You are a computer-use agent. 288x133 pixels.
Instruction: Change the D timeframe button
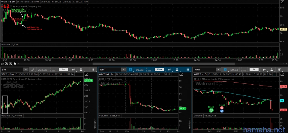254,70
